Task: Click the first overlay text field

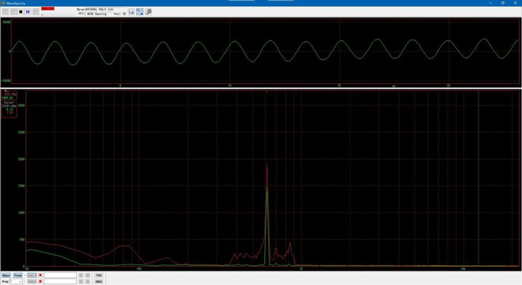Action: click(60, 276)
